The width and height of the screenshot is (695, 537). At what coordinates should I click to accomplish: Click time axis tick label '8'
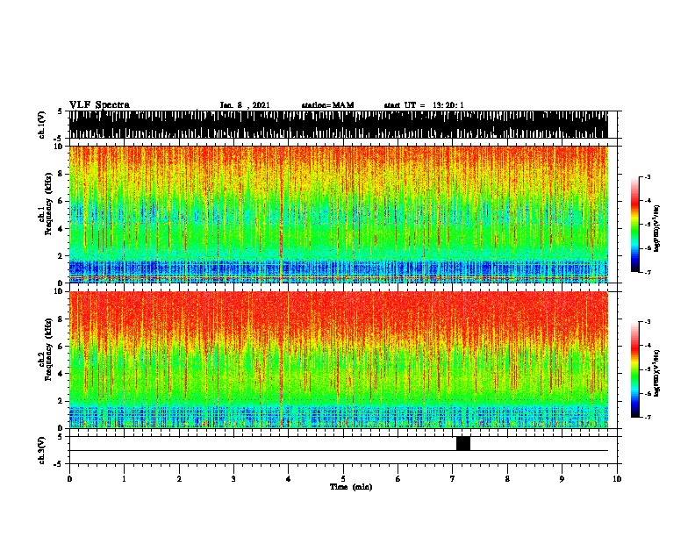(507, 479)
